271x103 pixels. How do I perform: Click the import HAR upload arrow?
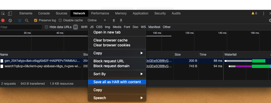114,20
